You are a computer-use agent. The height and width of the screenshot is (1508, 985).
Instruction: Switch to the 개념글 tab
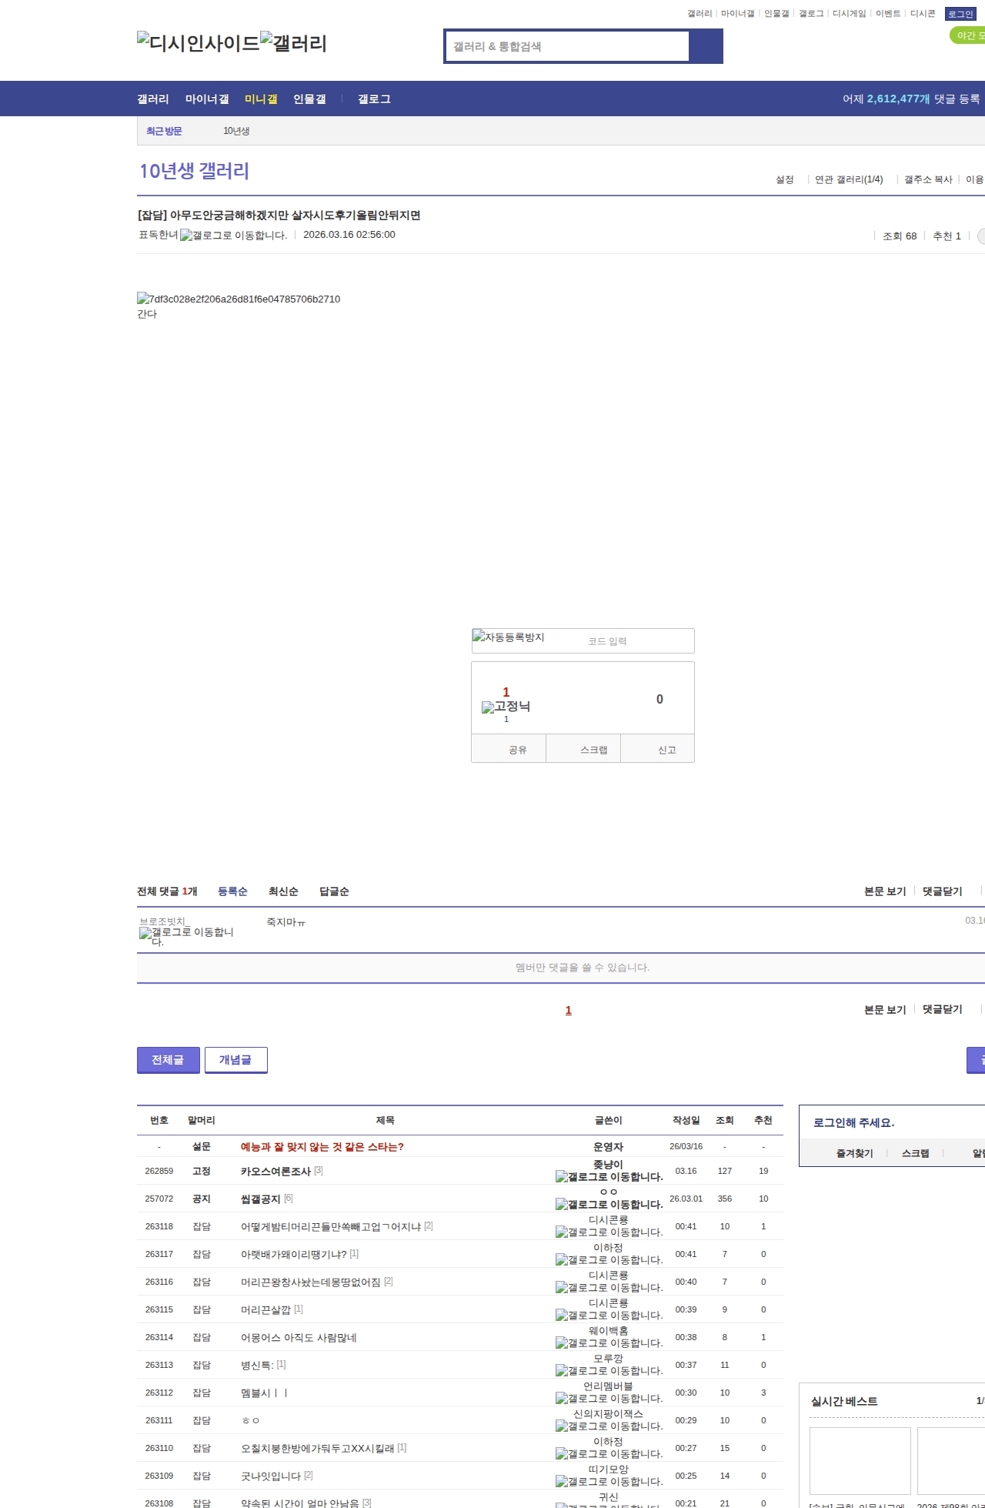235,1060
